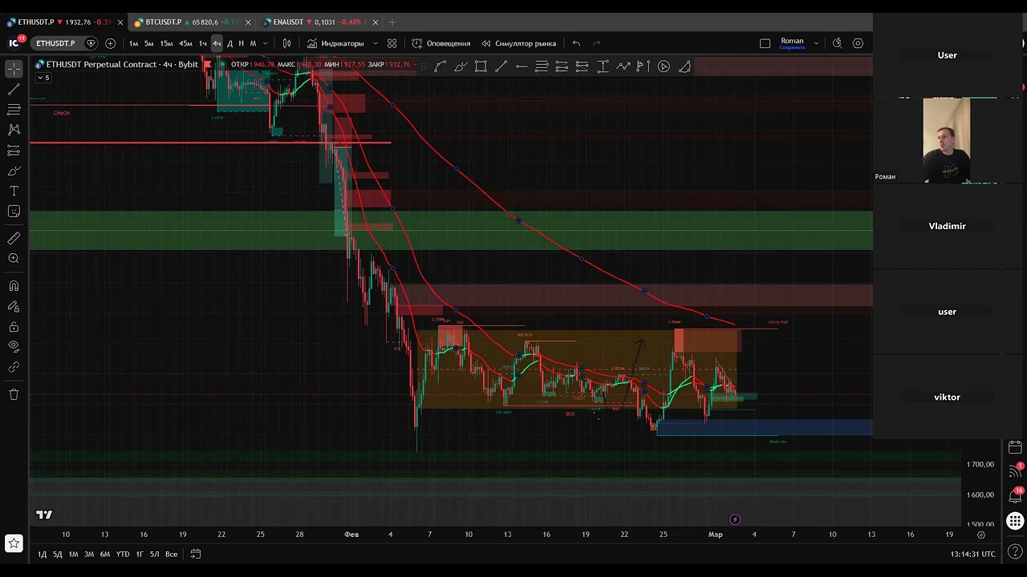Select the 15м timeframe

point(166,43)
